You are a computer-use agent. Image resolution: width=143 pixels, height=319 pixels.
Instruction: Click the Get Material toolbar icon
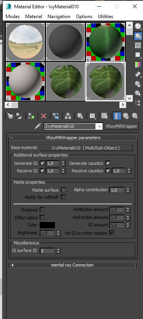(10, 116)
